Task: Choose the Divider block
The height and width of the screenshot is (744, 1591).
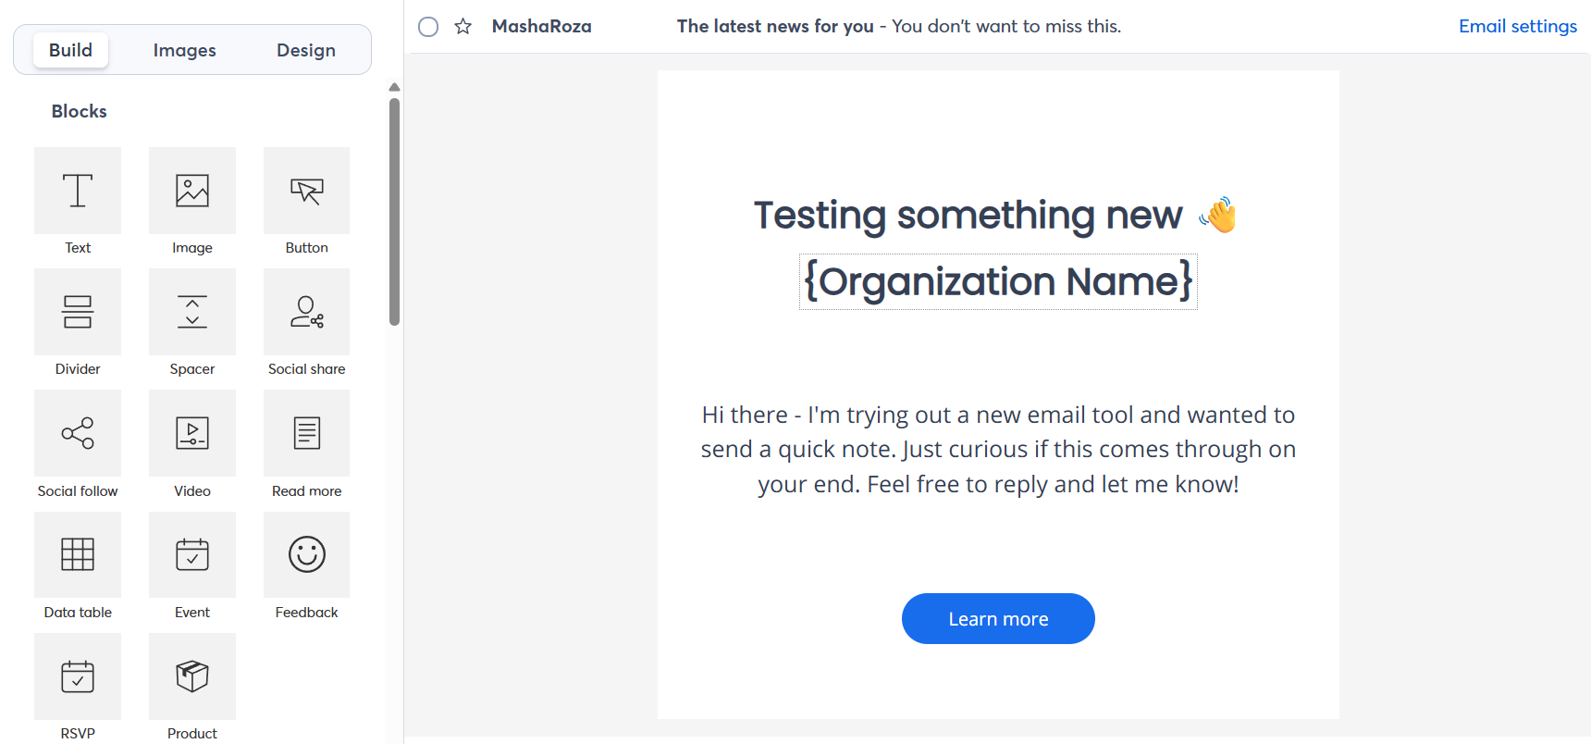Action: (78, 312)
